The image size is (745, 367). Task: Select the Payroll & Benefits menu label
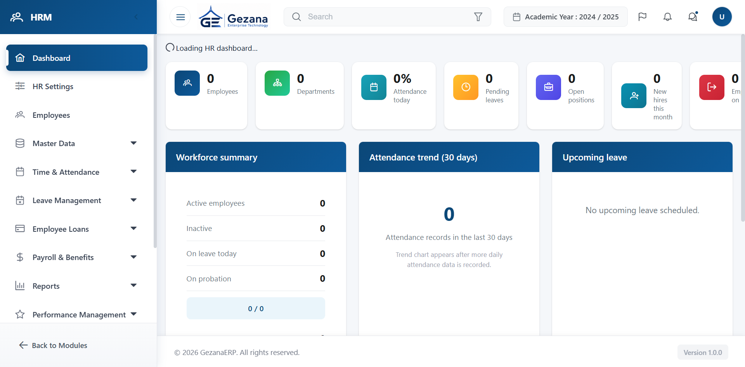63,257
